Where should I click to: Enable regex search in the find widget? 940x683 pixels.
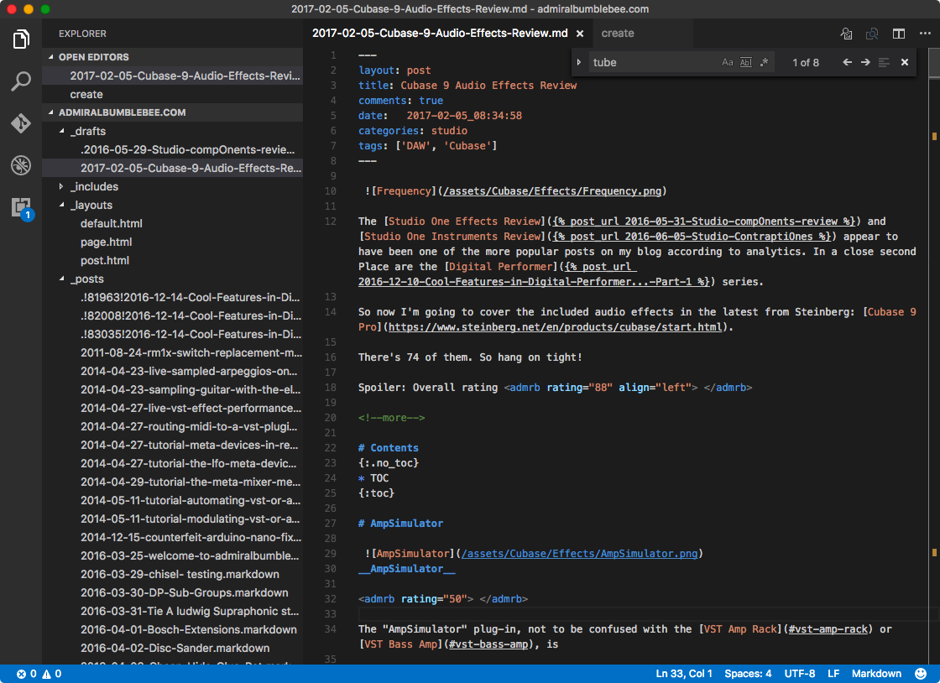click(x=764, y=61)
